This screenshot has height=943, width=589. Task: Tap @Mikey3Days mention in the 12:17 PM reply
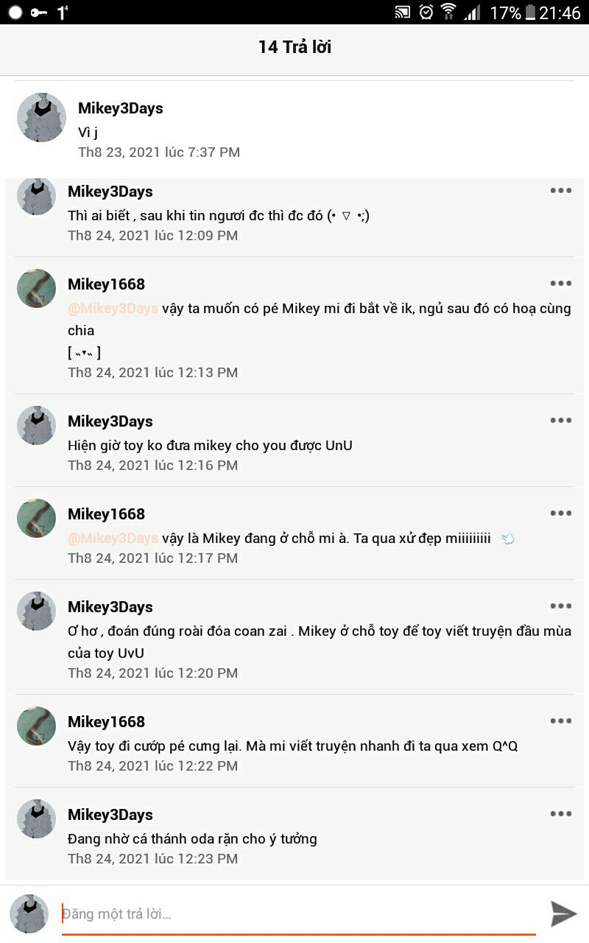pos(113,539)
